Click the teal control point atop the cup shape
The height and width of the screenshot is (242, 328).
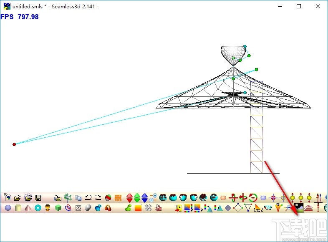click(x=245, y=46)
